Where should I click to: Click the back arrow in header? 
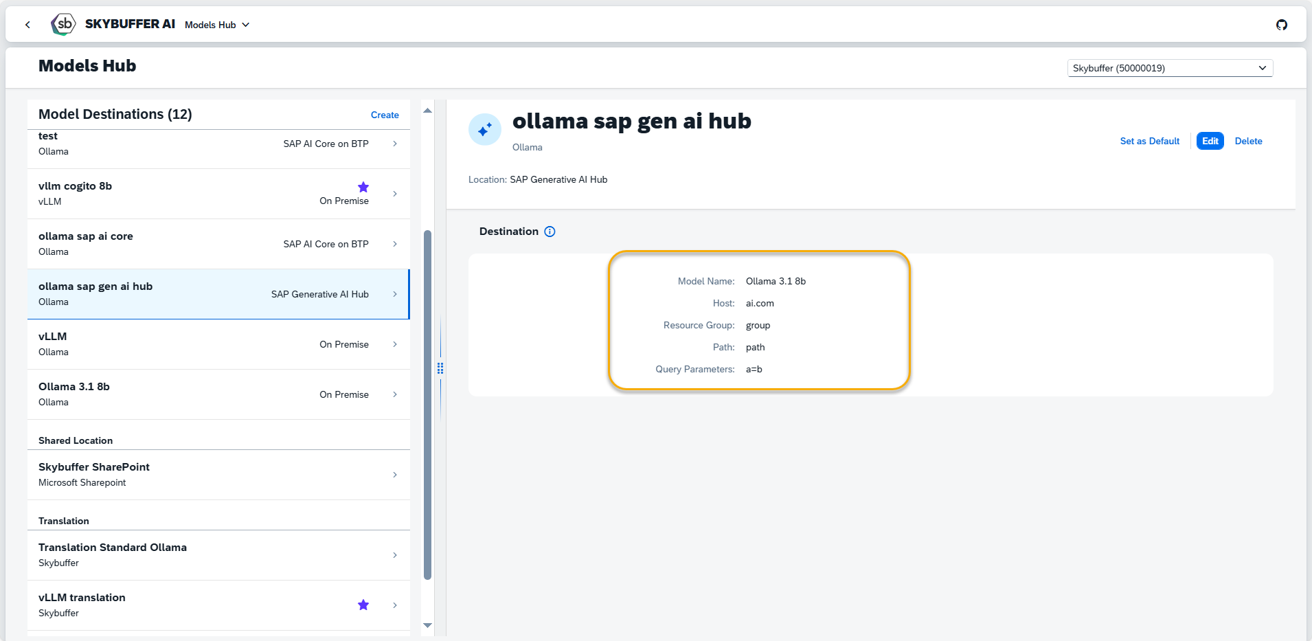pyautogui.click(x=27, y=25)
